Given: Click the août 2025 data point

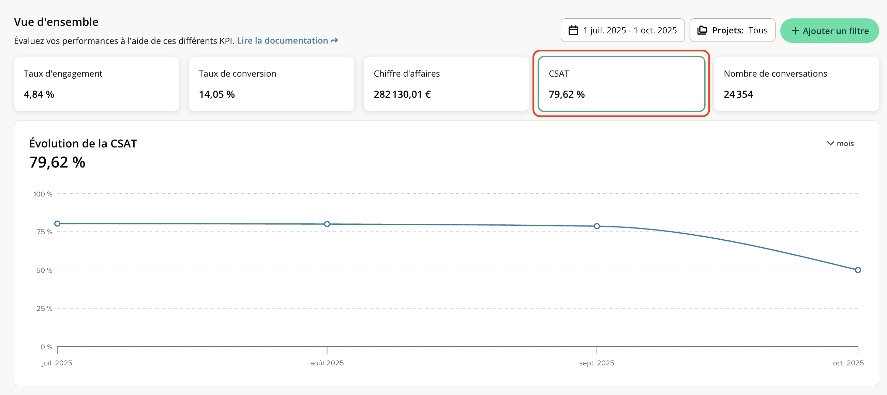Looking at the screenshot, I should (x=327, y=224).
